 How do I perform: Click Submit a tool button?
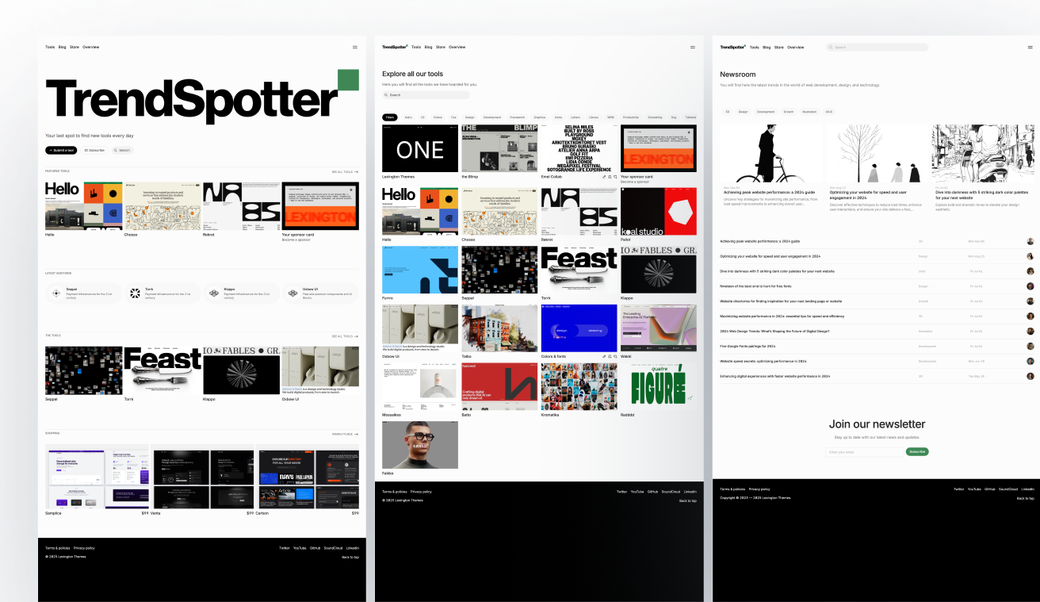pyautogui.click(x=62, y=150)
